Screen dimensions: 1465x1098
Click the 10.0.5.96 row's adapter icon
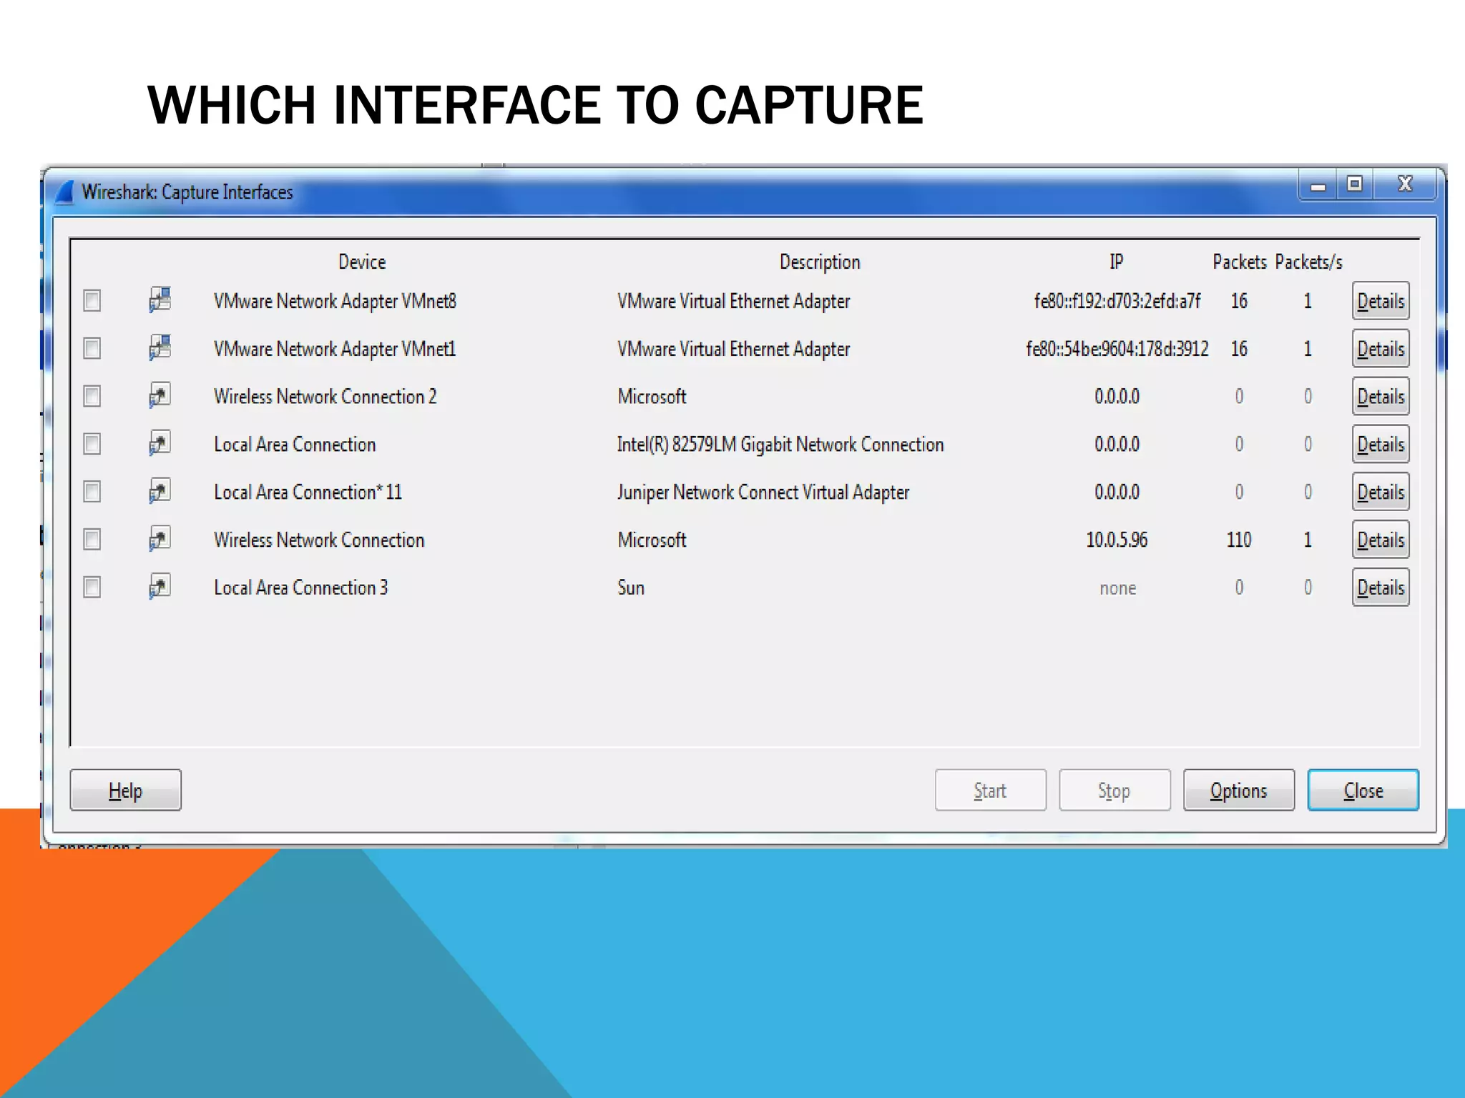pyautogui.click(x=160, y=539)
